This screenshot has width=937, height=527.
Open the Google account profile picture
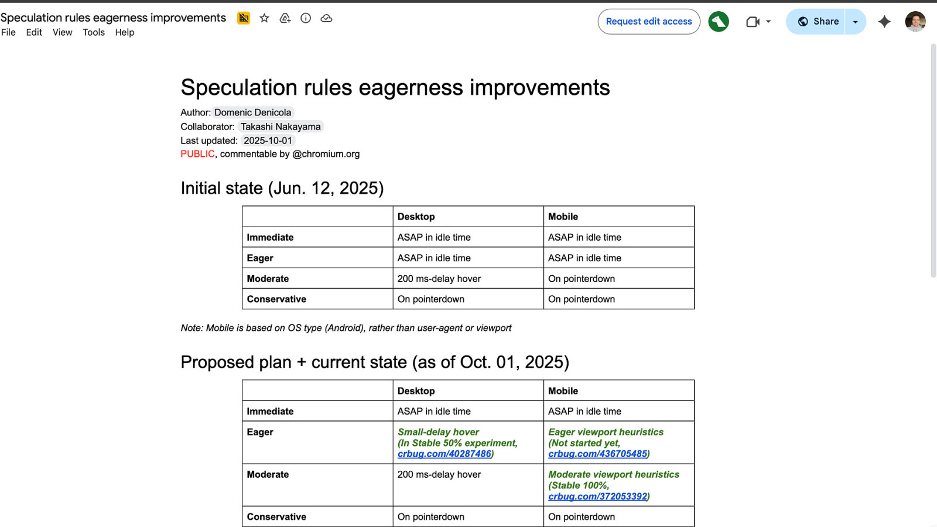[x=915, y=22]
